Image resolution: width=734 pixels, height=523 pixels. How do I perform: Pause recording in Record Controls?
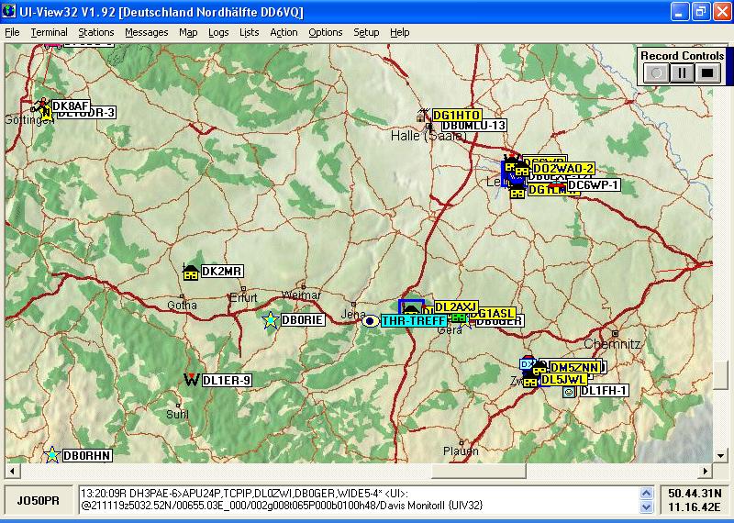point(682,73)
